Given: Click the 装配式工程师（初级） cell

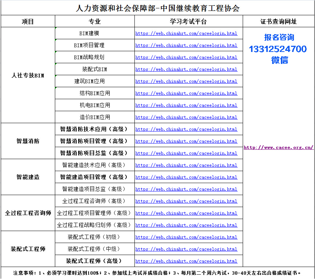Looking at the screenshot, I should 94,237.
